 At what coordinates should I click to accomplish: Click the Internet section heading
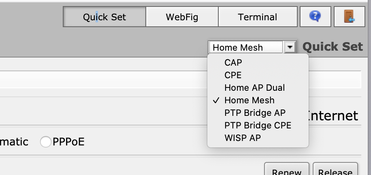click(333, 116)
